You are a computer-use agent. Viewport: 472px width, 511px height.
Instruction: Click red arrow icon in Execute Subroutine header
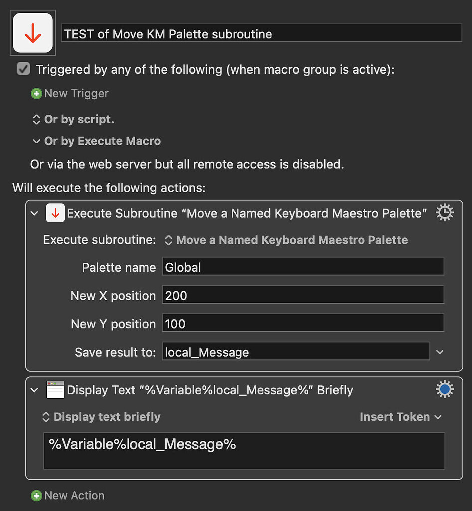click(55, 213)
